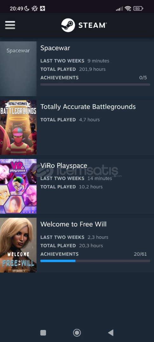Select the Spacewar title

(55, 48)
